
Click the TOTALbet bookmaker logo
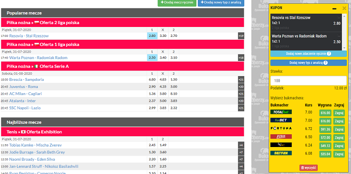coord(281,112)
